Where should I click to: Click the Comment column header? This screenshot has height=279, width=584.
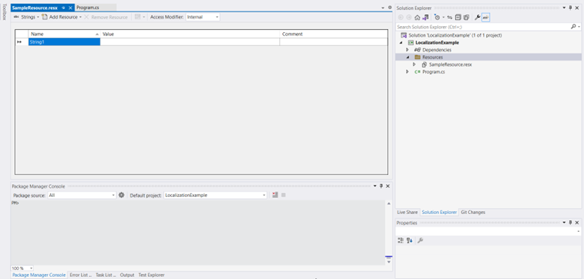pos(334,34)
